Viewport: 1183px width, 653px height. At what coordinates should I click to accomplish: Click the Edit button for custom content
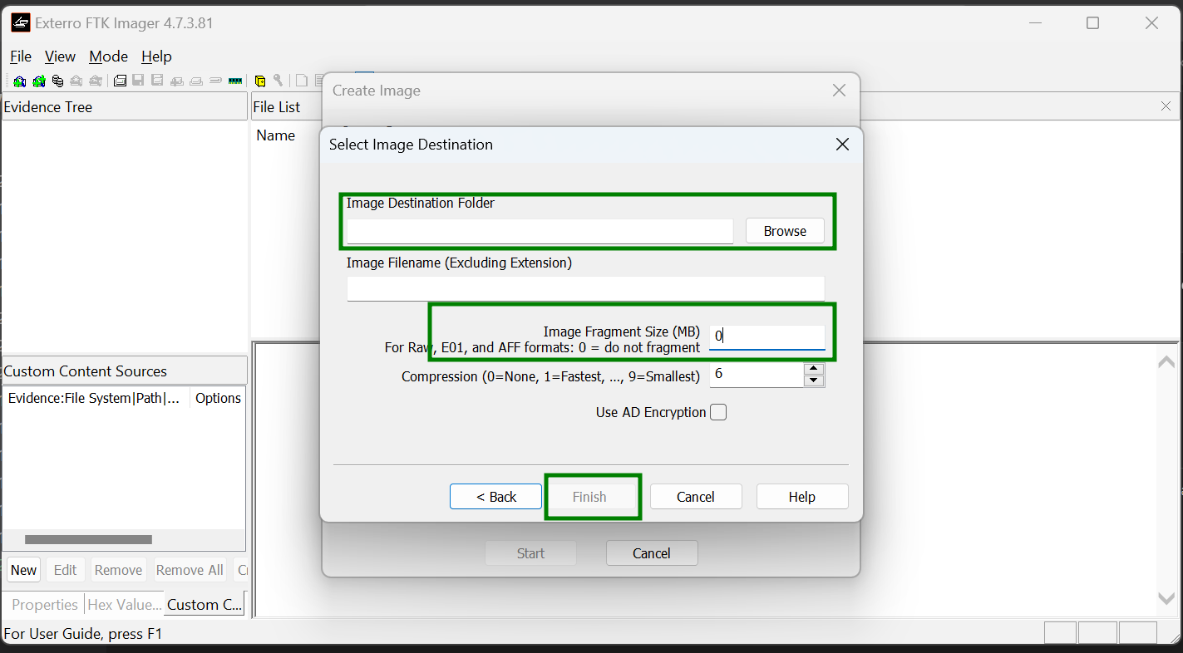(x=65, y=570)
